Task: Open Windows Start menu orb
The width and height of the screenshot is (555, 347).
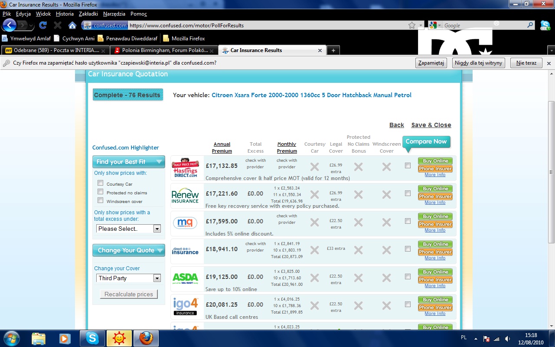Action: 11,338
